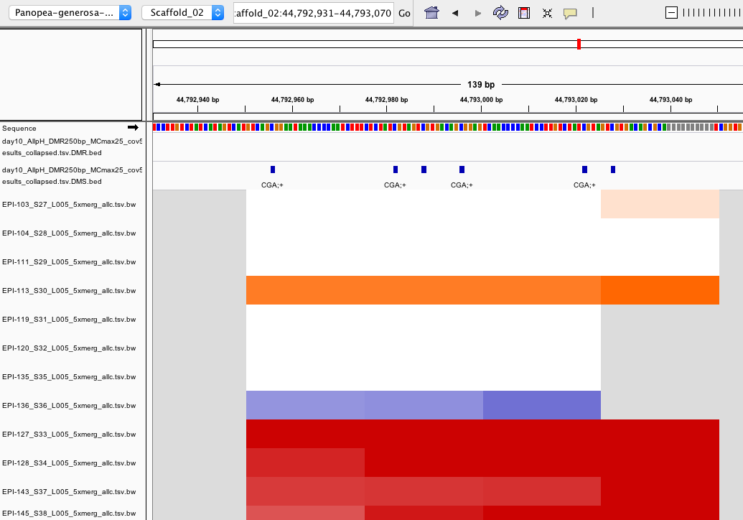Select the EPI-113_S30 track name
Screen dimensions: 743x520
pos(68,291)
